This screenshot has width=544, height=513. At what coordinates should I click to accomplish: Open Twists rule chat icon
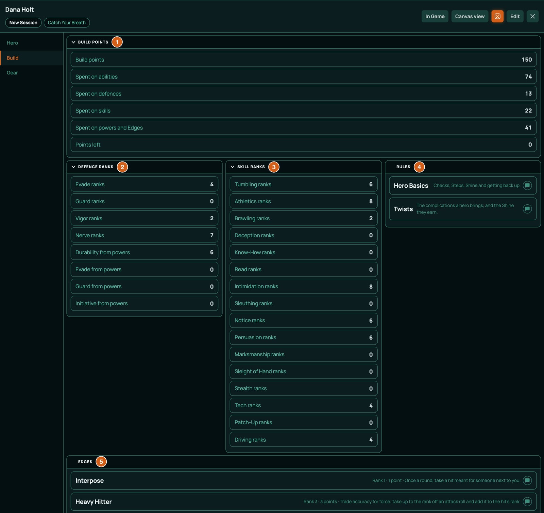(527, 209)
